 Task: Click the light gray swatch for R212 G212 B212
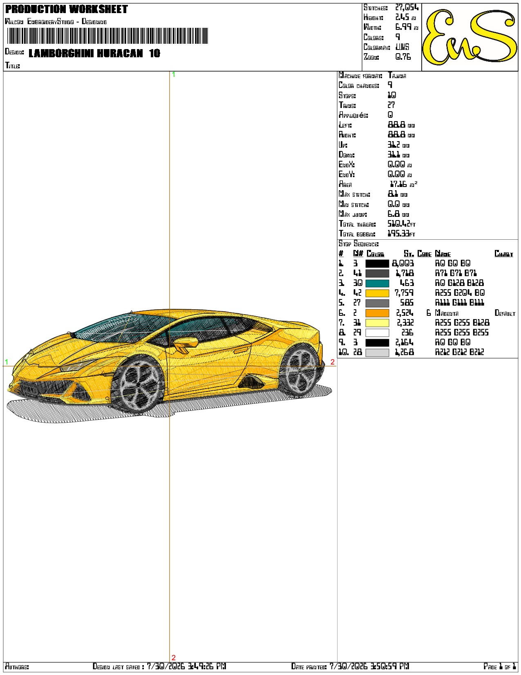tap(377, 352)
